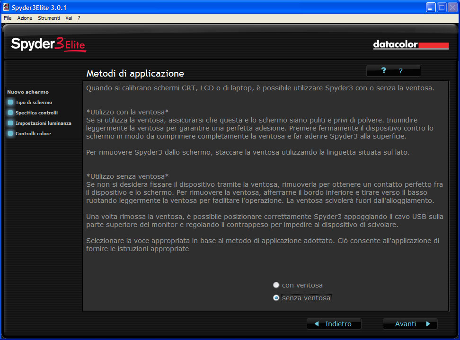The height and width of the screenshot is (340, 460).
Task: Click the bold question mark help icon
Action: point(383,70)
